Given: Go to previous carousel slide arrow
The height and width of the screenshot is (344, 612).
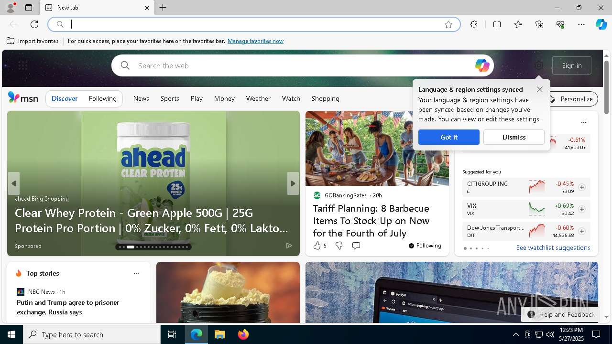Looking at the screenshot, I should click(14, 183).
